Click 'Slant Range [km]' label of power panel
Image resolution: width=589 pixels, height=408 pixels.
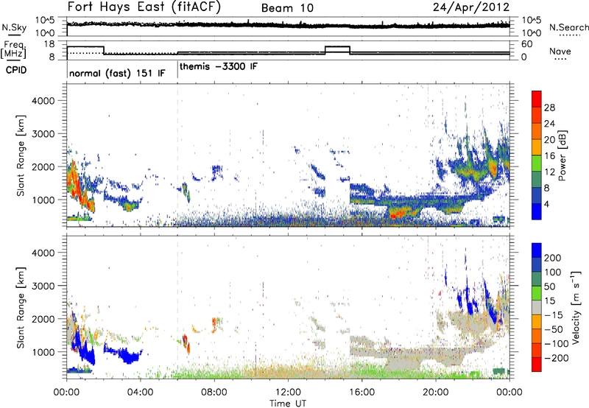point(21,155)
